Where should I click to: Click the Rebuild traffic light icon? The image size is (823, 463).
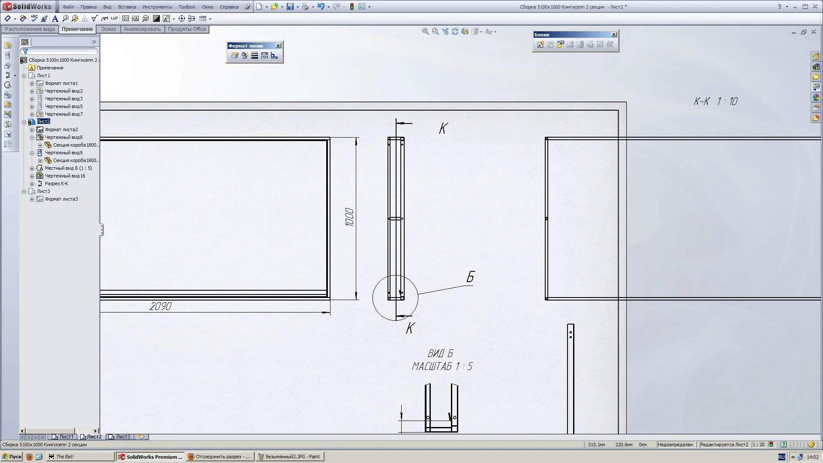(x=352, y=6)
